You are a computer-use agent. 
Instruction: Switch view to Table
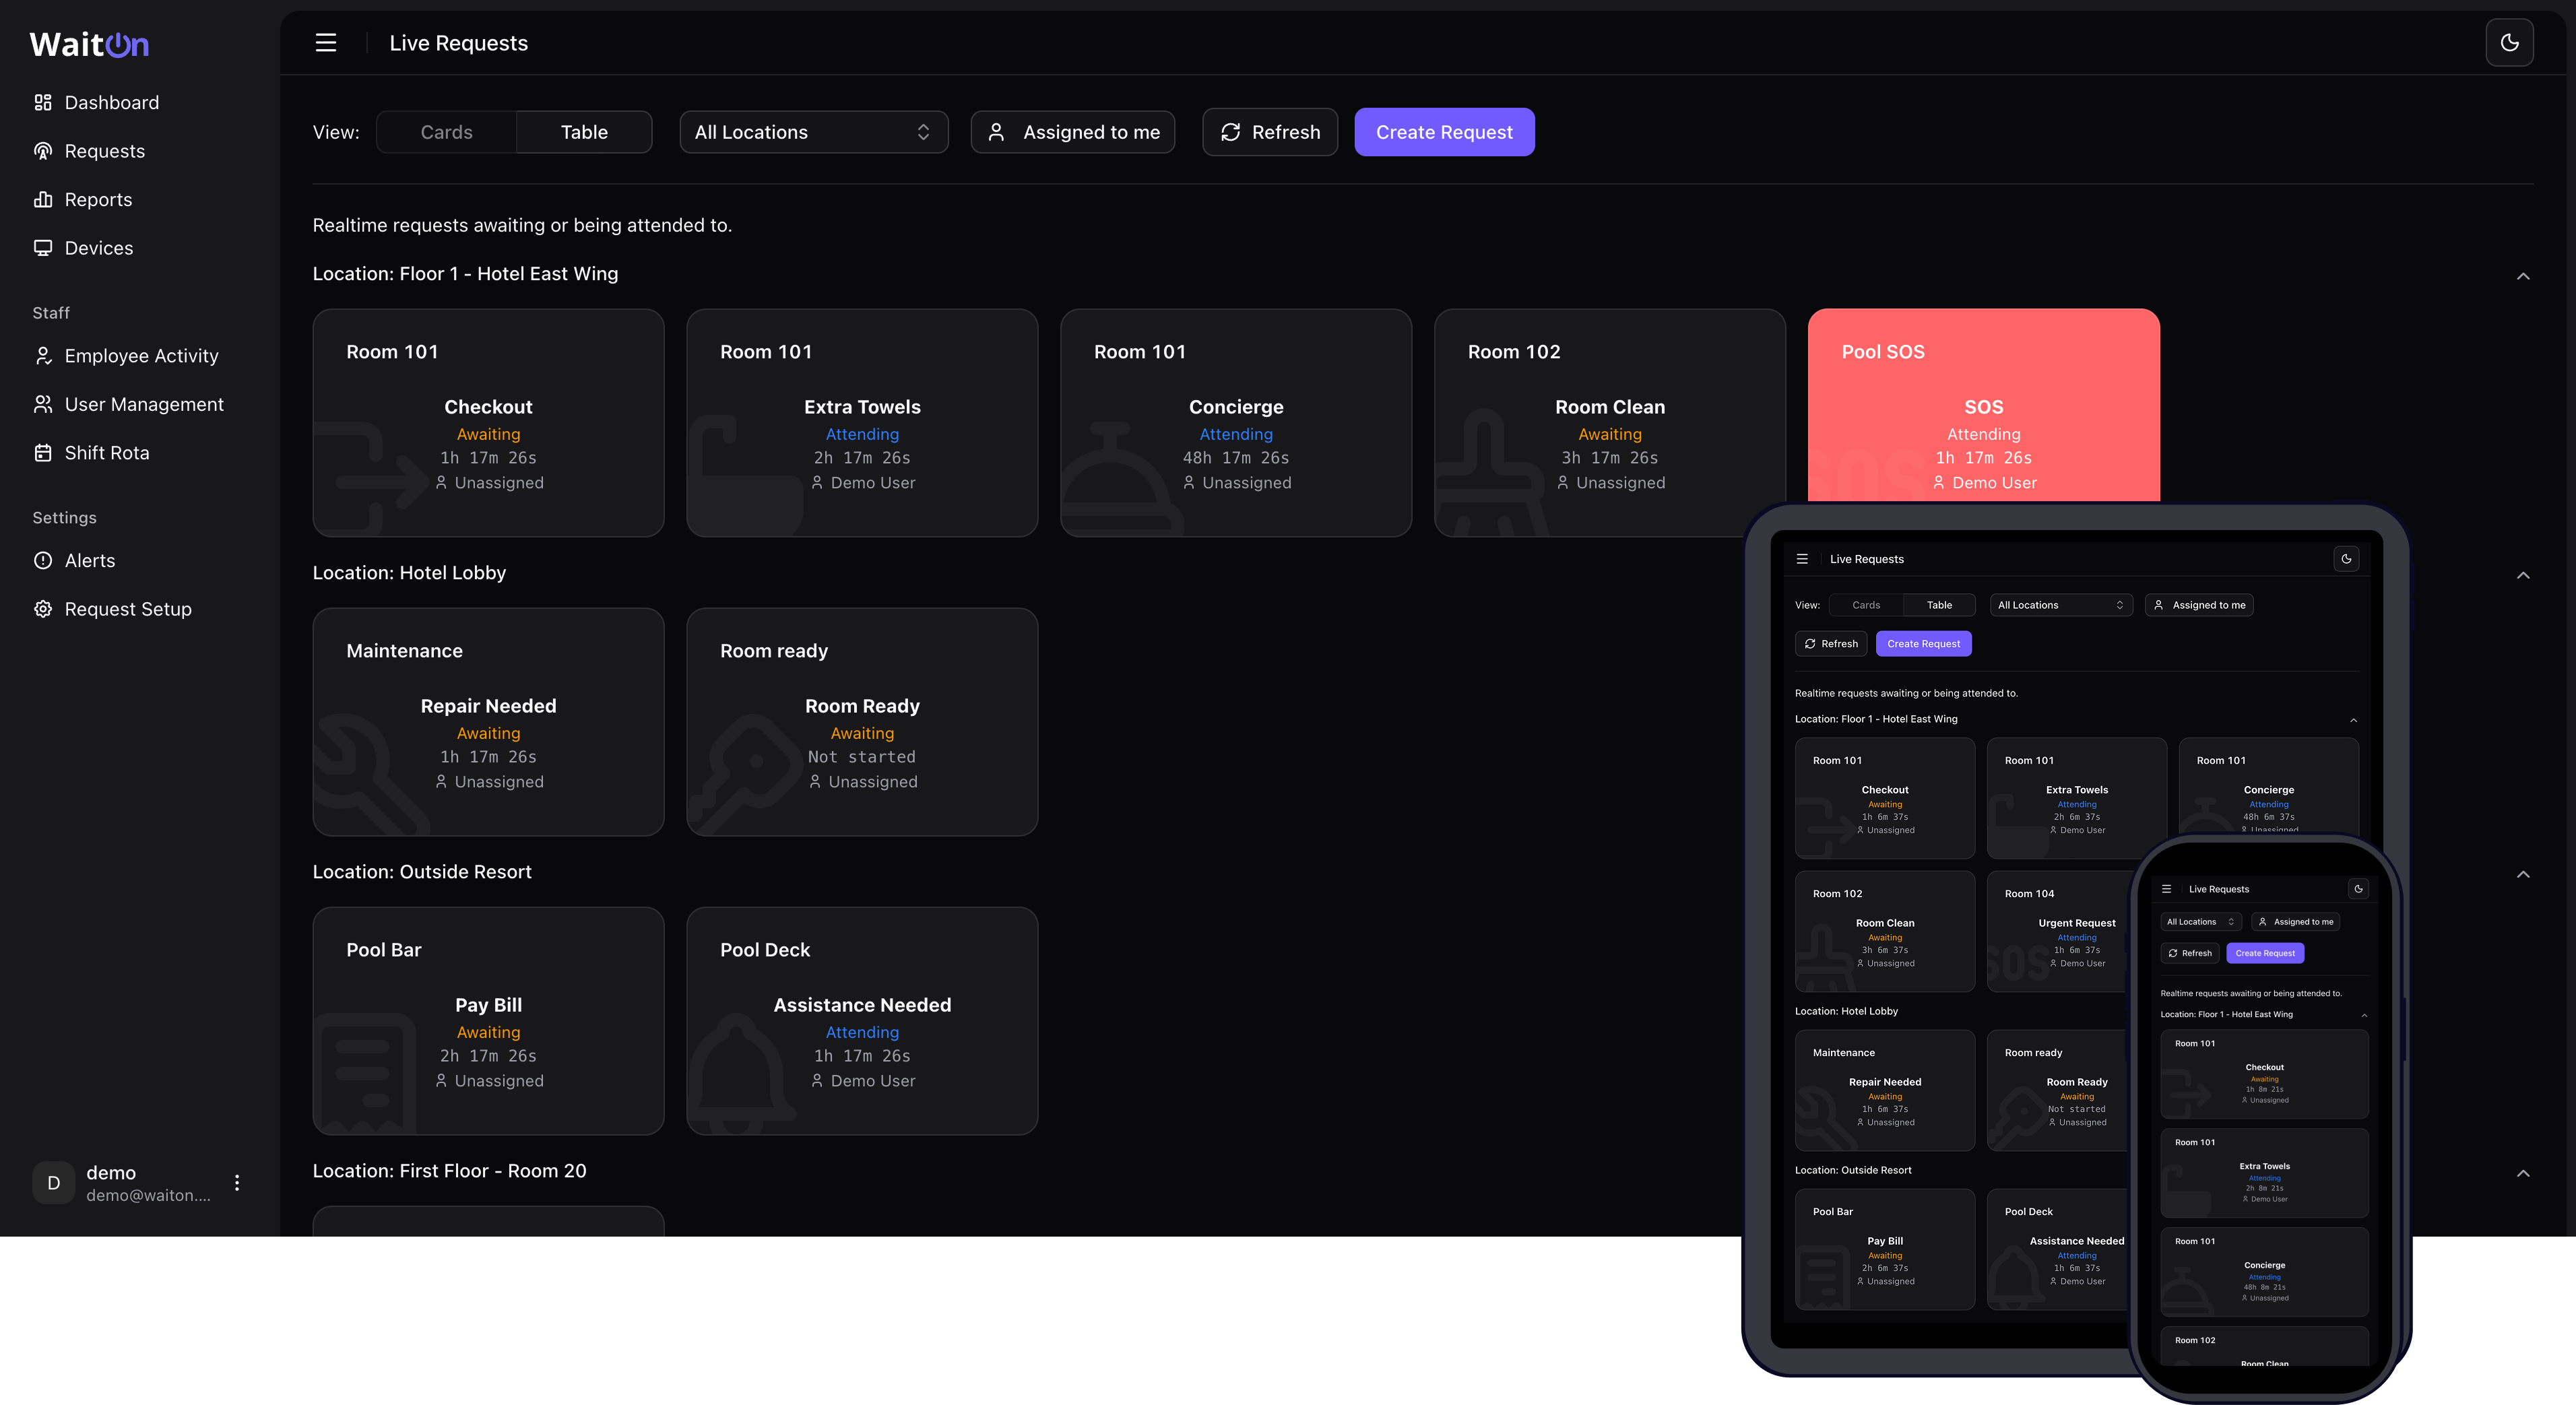pyautogui.click(x=584, y=132)
